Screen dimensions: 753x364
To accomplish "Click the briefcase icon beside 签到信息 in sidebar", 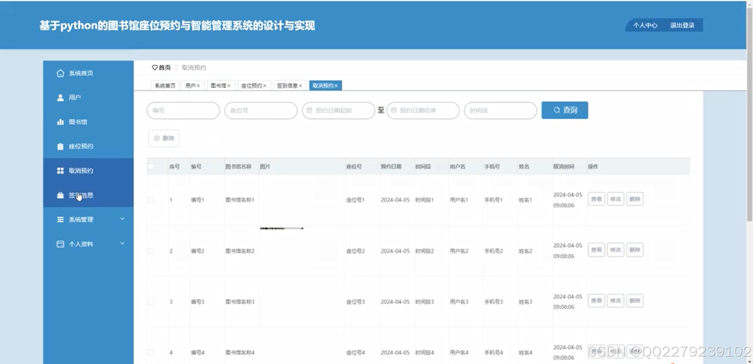I will coord(60,195).
